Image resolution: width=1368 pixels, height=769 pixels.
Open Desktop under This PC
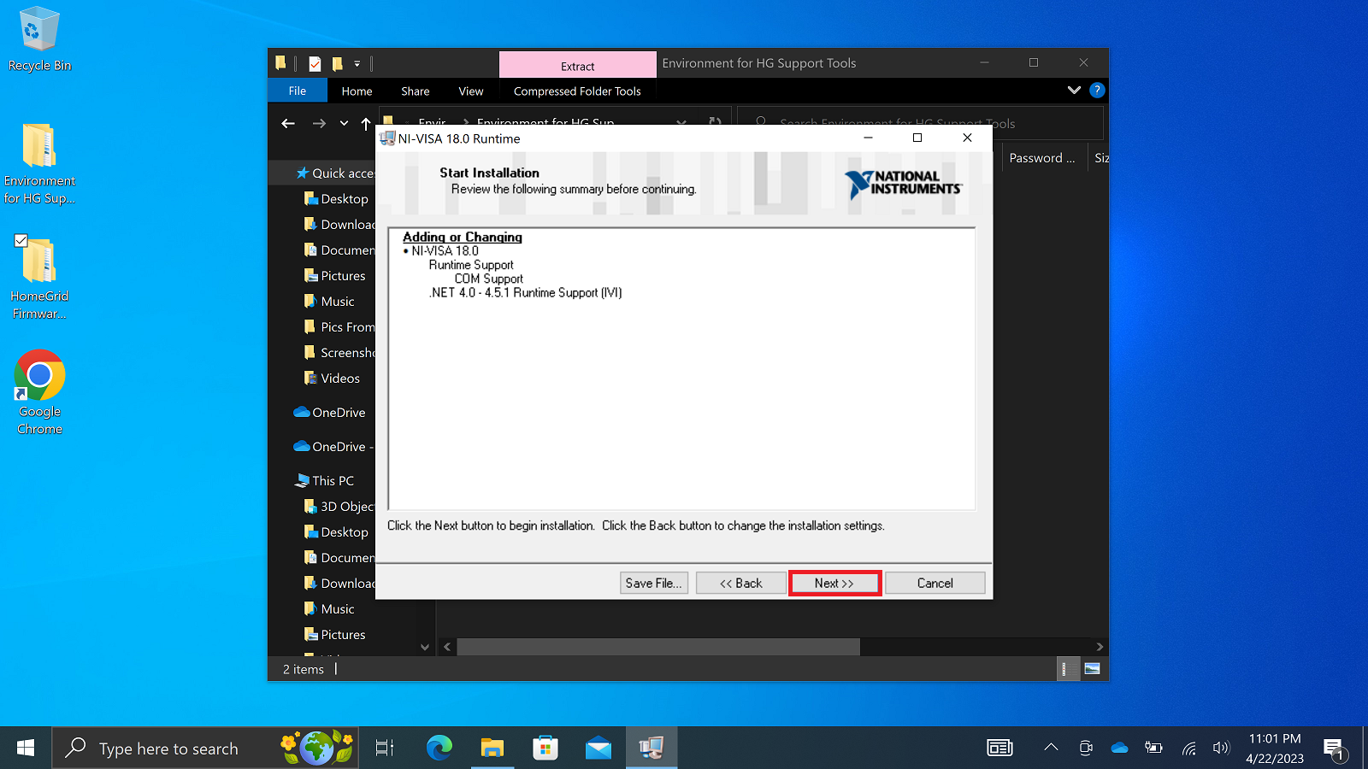[336, 531]
